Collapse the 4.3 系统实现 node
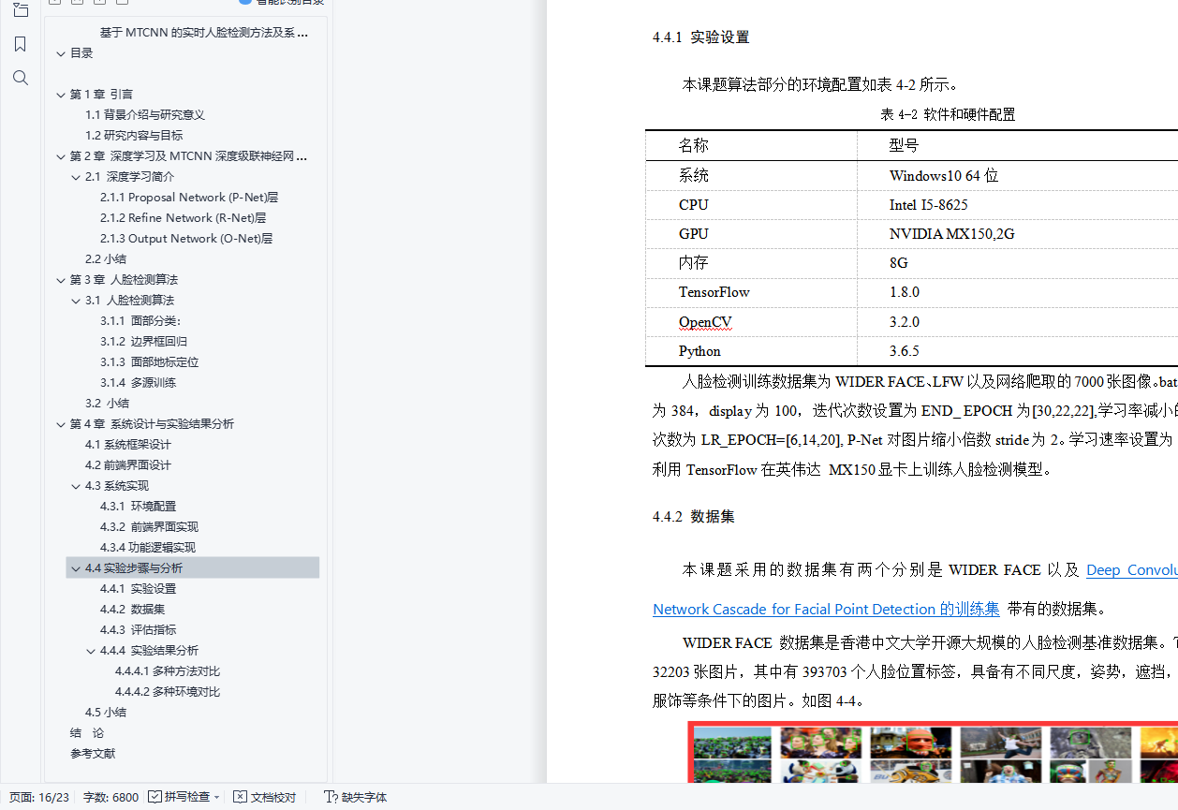The width and height of the screenshot is (1178, 810). click(76, 486)
